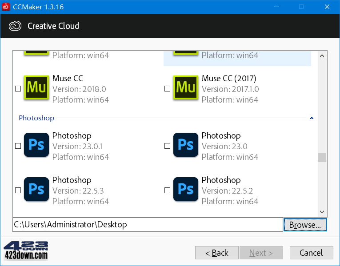Tick the Muse CC (2017) checkbox
This screenshot has width=340, height=266.
(167, 89)
